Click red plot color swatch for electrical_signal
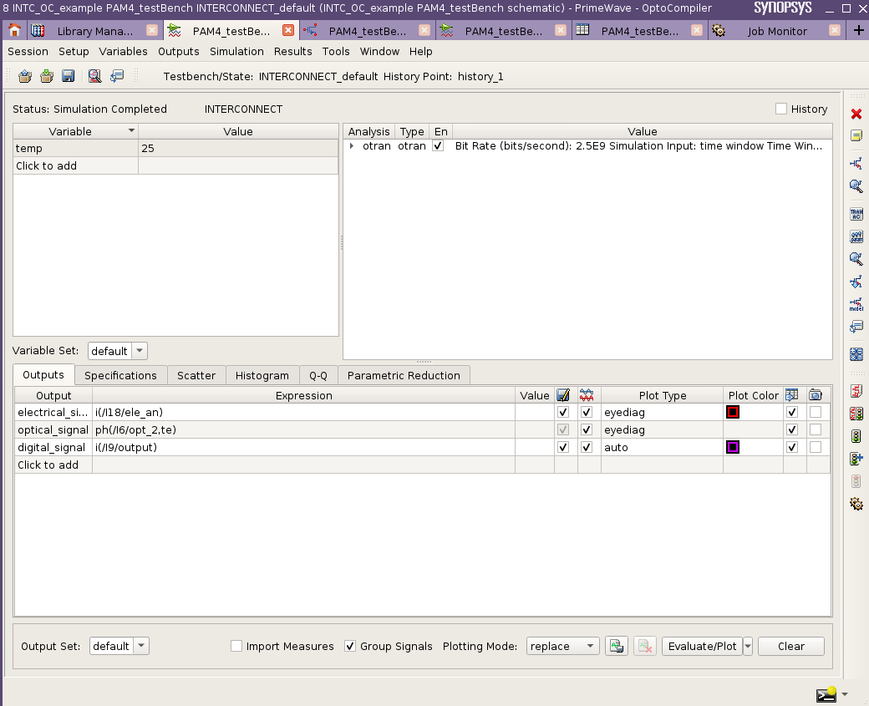 [733, 412]
